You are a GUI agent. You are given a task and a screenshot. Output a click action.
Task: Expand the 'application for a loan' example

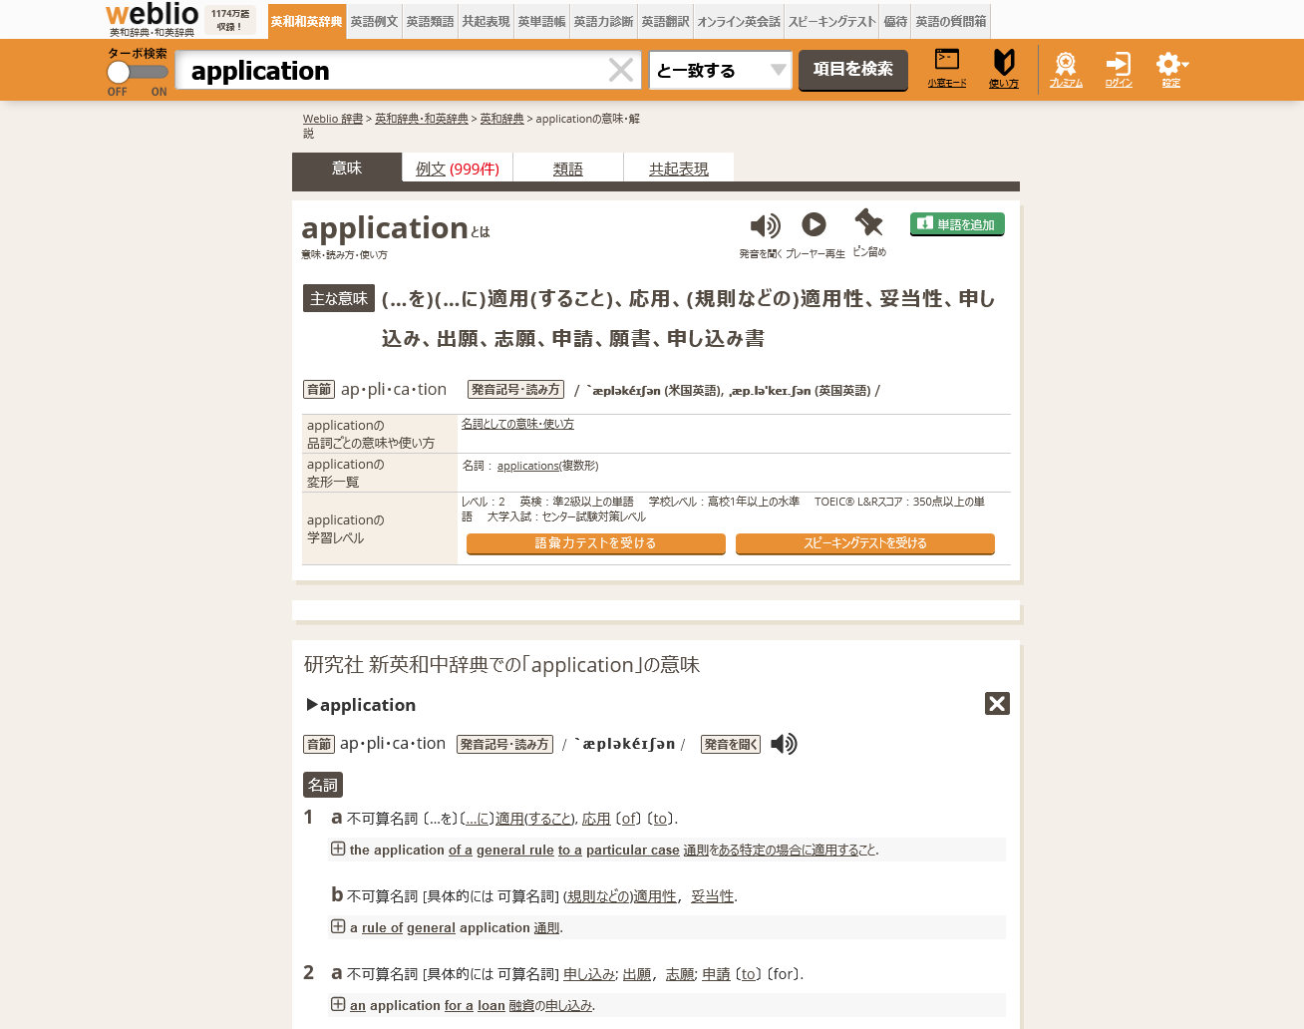pyautogui.click(x=338, y=1005)
